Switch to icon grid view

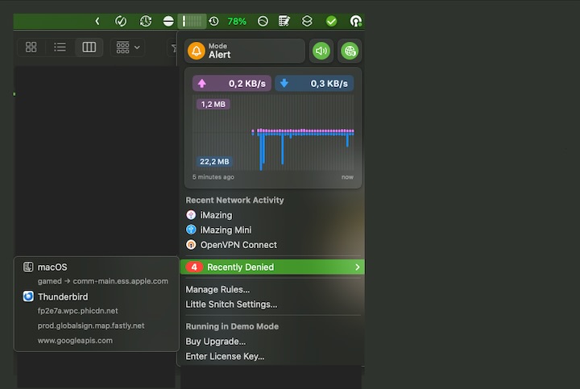point(31,48)
